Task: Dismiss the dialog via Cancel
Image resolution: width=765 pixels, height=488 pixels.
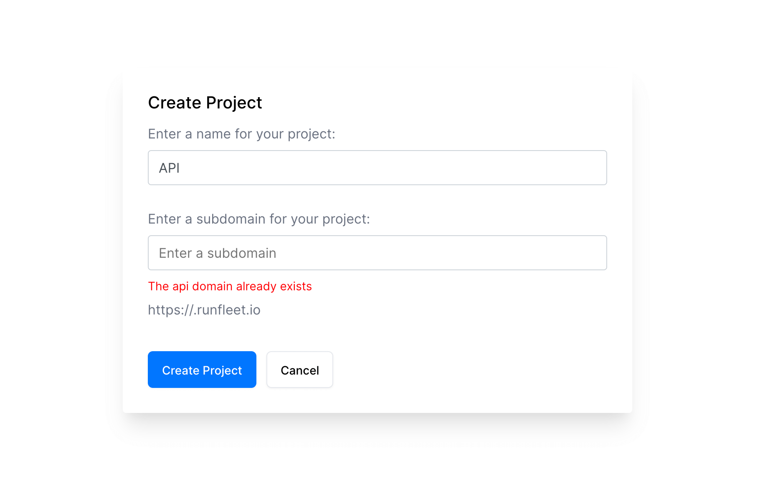Action: (x=299, y=370)
